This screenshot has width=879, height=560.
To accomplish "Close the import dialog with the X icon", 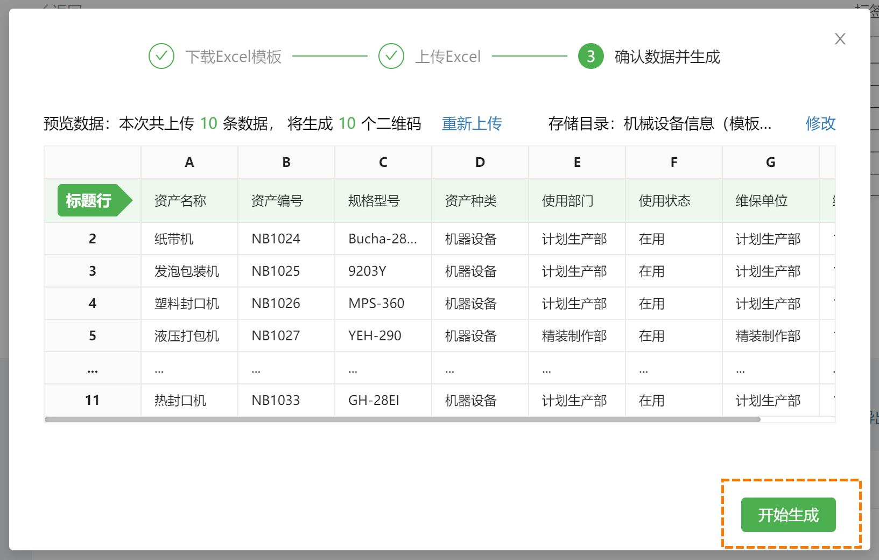I will (840, 39).
